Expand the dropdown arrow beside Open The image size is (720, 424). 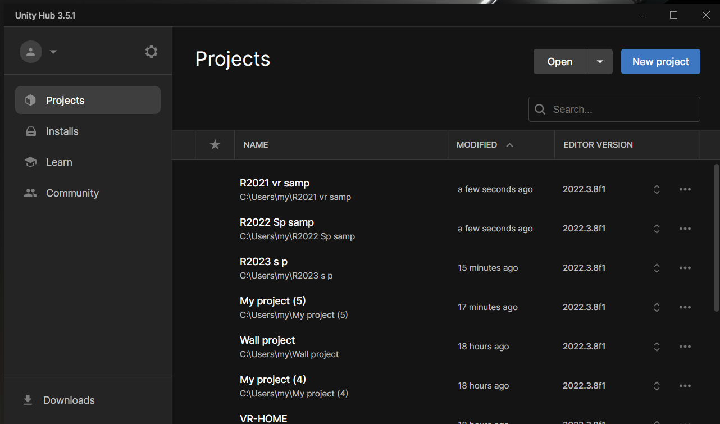pos(600,62)
